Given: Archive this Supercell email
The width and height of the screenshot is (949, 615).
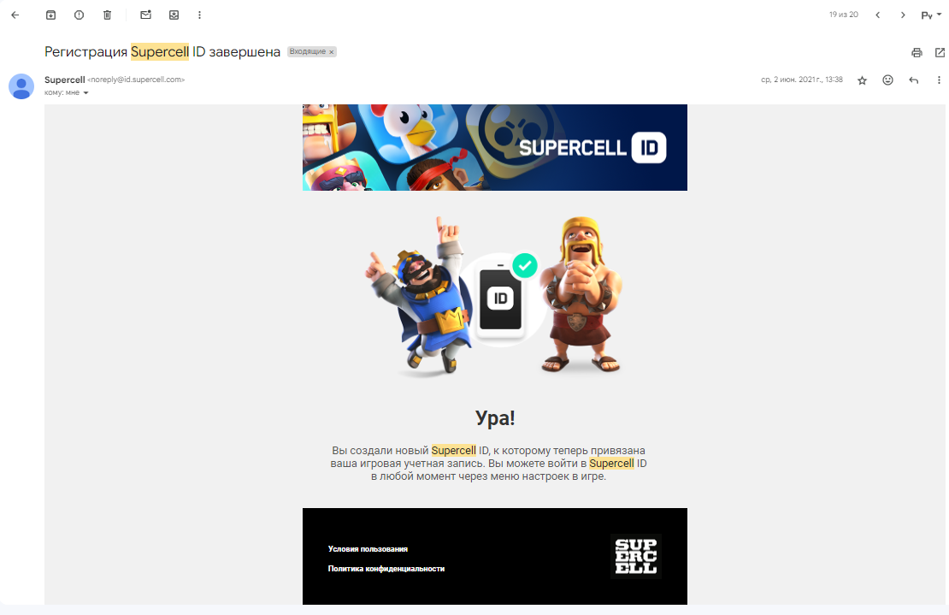Looking at the screenshot, I should click(50, 15).
